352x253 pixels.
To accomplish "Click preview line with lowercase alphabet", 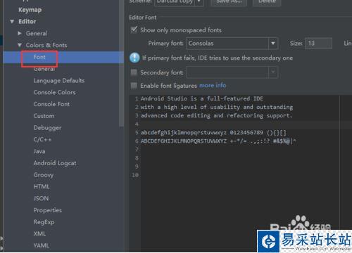I will (213, 133).
